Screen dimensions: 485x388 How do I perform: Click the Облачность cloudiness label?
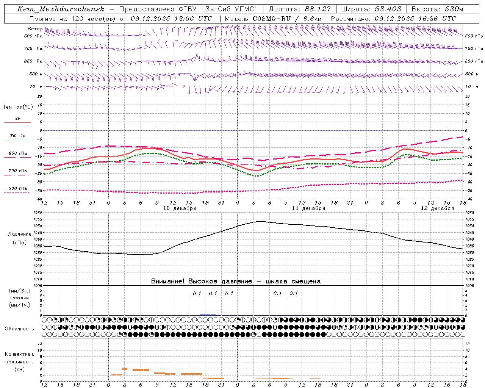coord(19,329)
